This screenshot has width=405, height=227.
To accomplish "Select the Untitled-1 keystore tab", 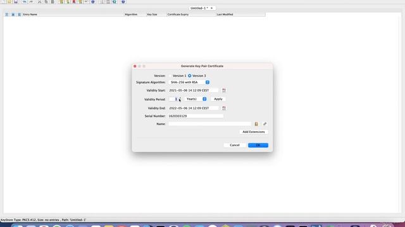I will pos(199,8).
